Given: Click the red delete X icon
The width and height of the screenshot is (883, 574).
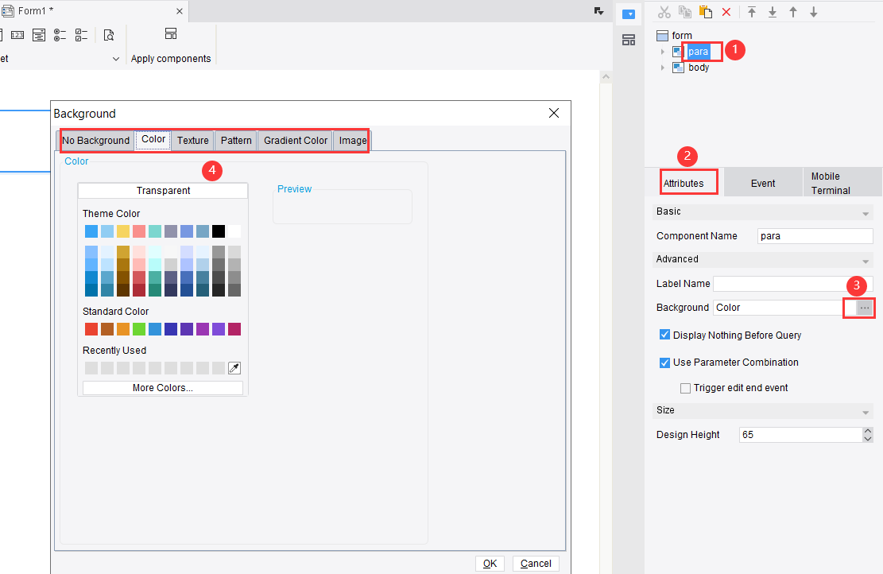Looking at the screenshot, I should coord(726,12).
